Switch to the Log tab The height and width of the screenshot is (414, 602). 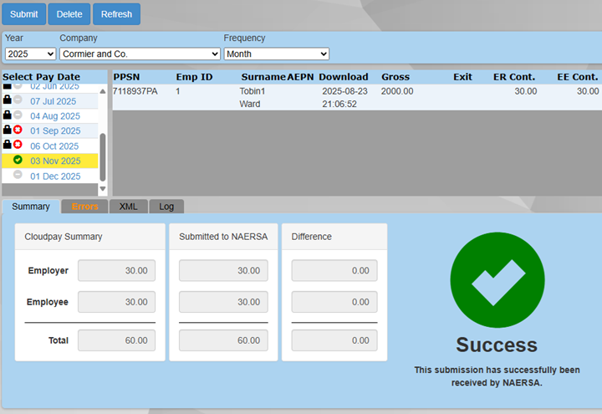(x=166, y=207)
